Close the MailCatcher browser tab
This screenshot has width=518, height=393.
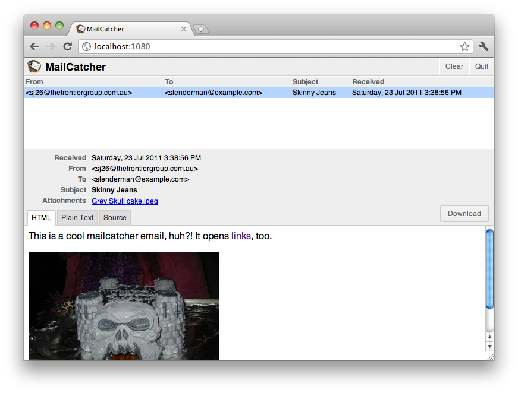184,28
